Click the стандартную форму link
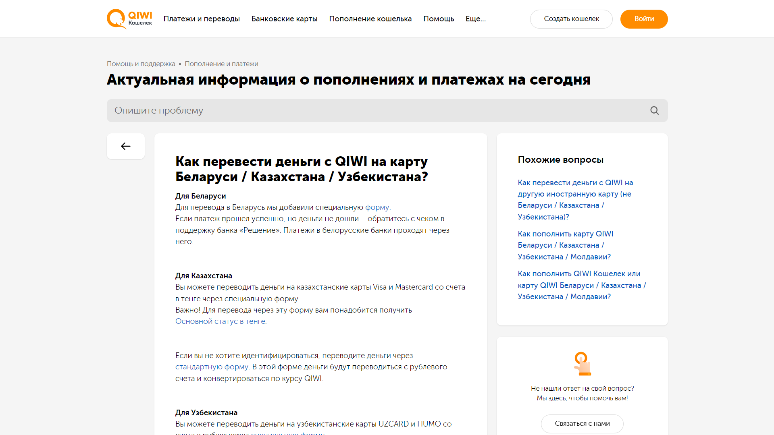The height and width of the screenshot is (435, 774). coord(212,367)
